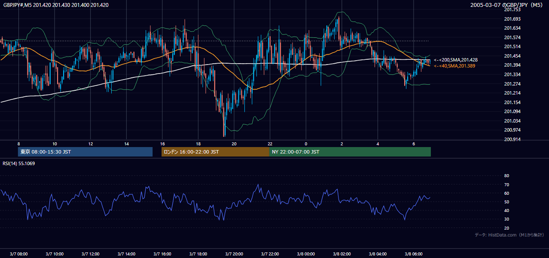This screenshot has width=549, height=258.
Task: Select the NY 22:00-07:00 JST session bar
Action: [350, 152]
